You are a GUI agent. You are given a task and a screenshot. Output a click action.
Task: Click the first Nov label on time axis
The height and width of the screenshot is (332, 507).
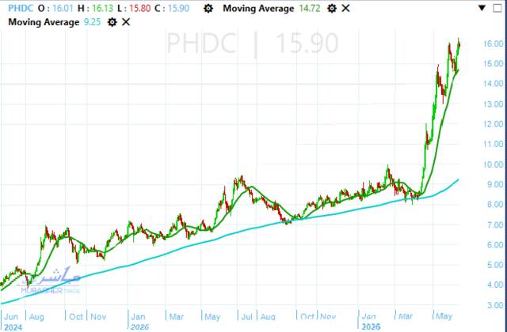[98, 317]
